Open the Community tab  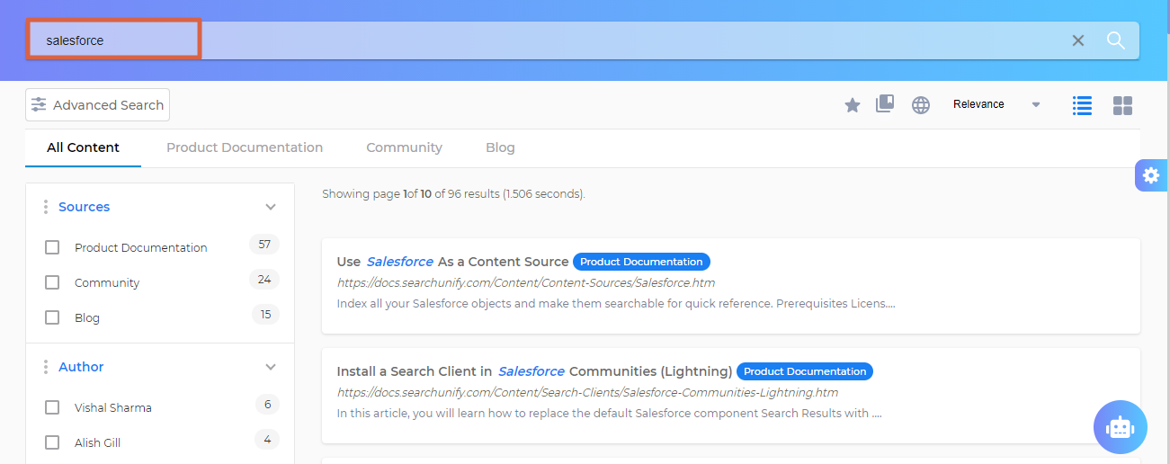tap(404, 147)
